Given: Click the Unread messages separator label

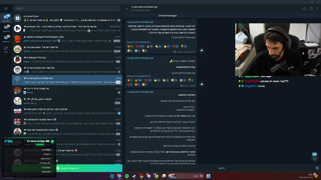Looking at the screenshot, I should coord(168,15).
